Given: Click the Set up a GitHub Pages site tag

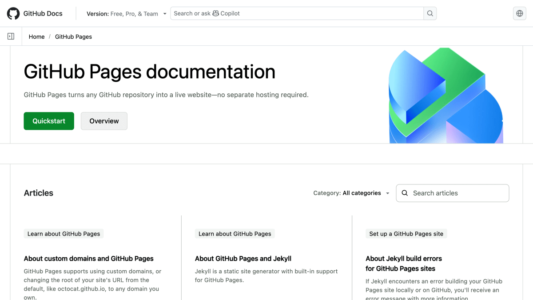Looking at the screenshot, I should (x=406, y=234).
